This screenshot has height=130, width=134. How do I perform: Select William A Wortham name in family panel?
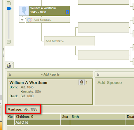click(28, 83)
